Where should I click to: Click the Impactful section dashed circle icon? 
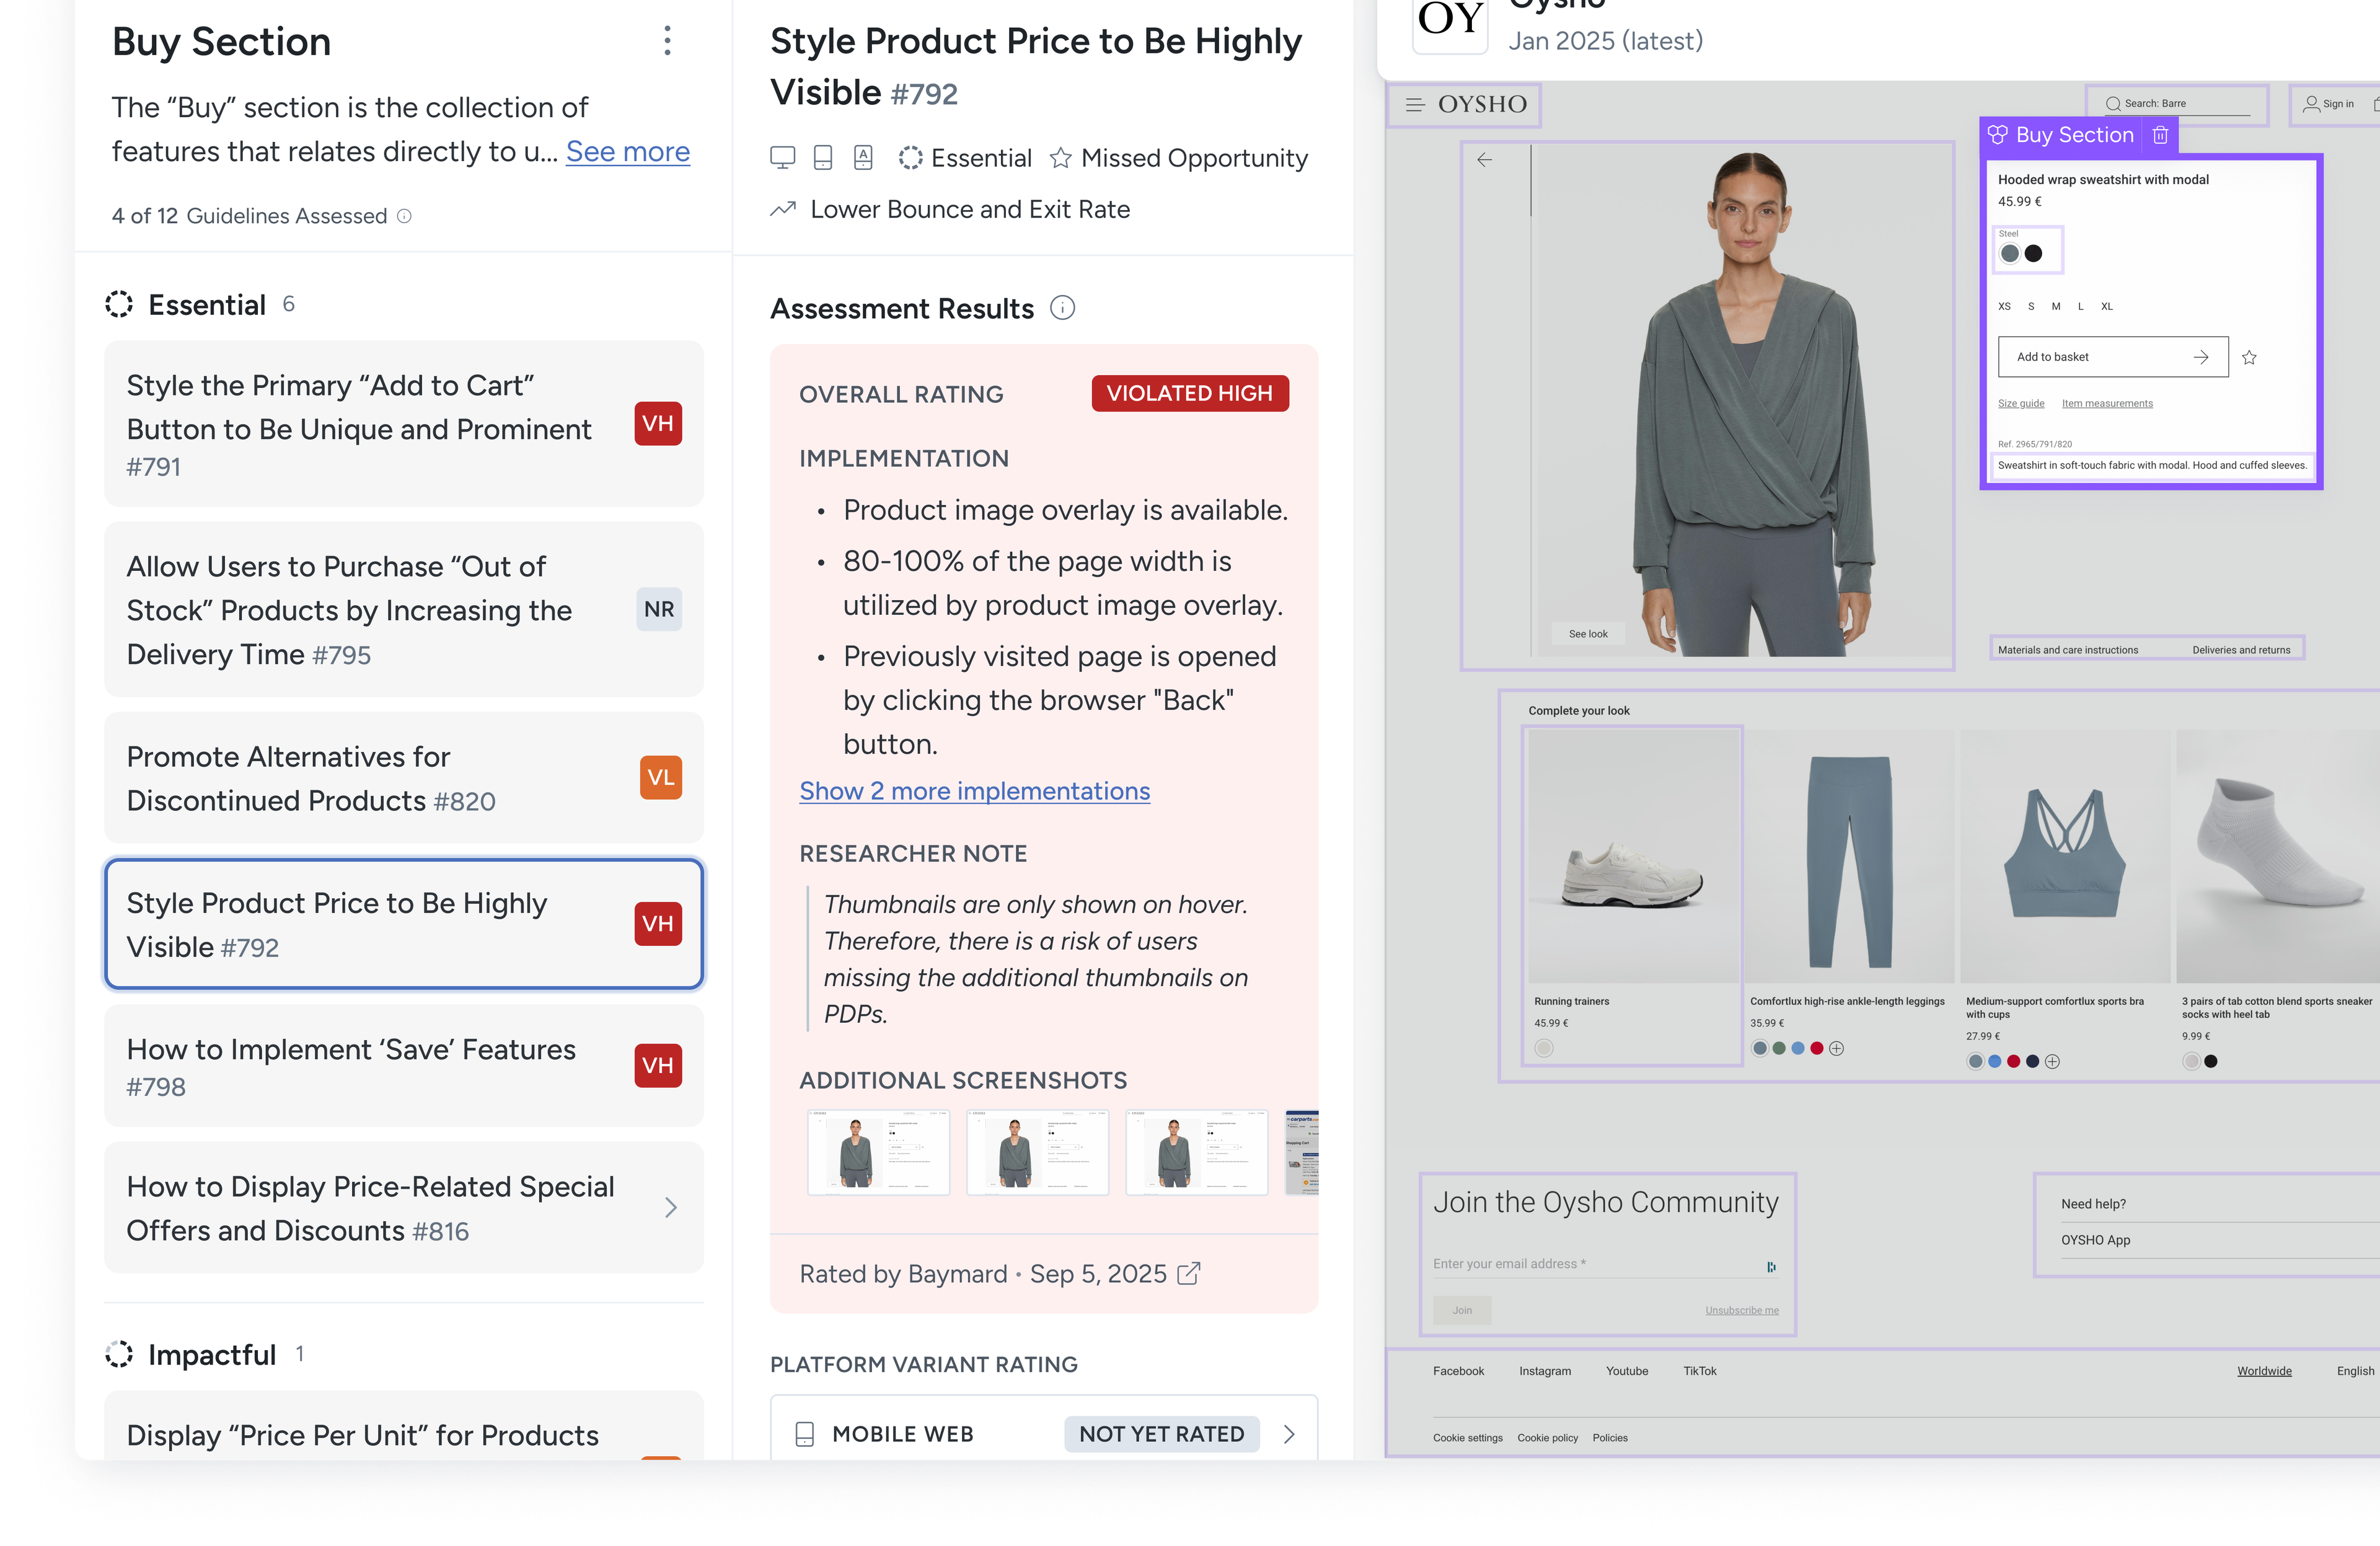(x=119, y=1354)
